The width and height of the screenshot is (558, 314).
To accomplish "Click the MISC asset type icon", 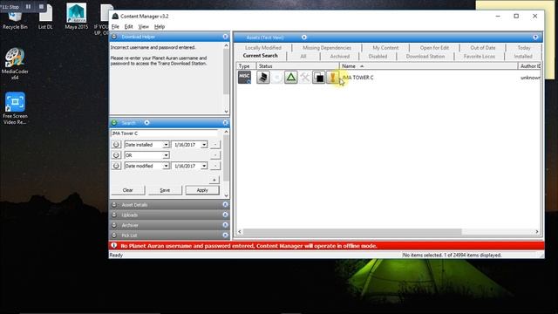I will (244, 78).
